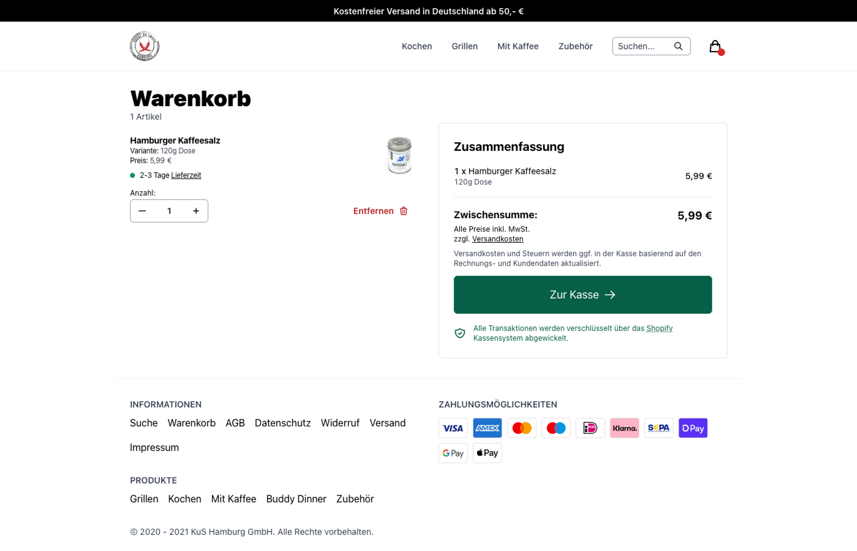Open the Mit Kaffee navigation item
857x551 pixels.
(x=518, y=46)
